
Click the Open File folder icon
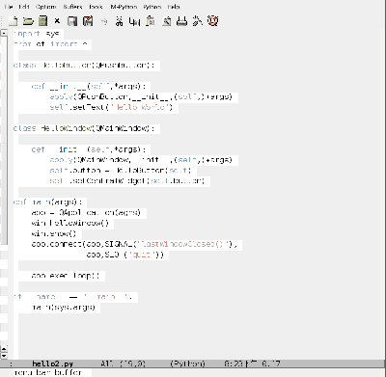click(28, 21)
